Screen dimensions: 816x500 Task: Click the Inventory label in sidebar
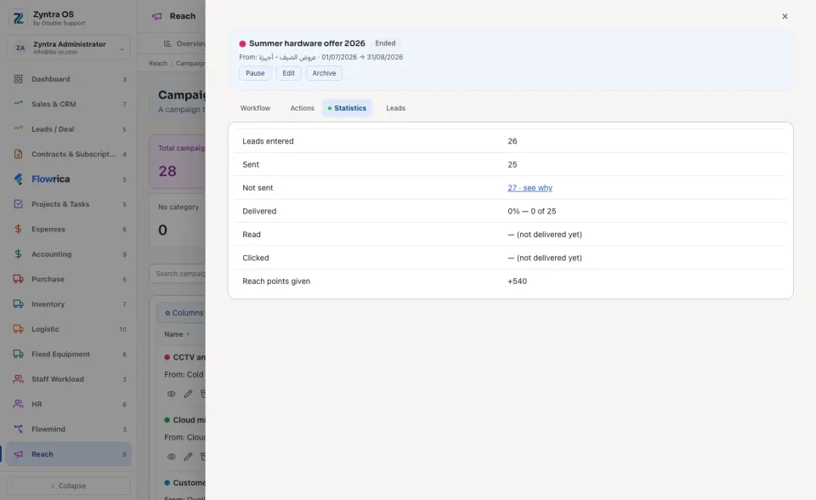point(48,304)
